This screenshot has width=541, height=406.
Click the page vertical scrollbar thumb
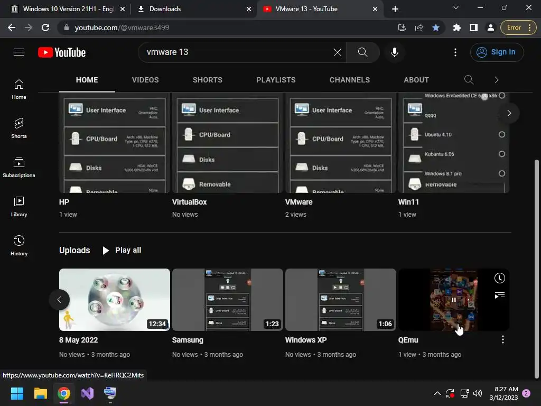536,269
